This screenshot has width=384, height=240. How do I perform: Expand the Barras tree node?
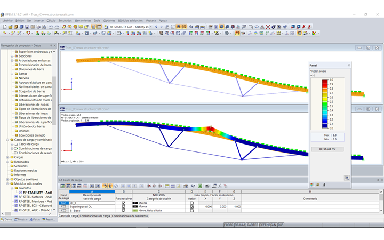12,74
